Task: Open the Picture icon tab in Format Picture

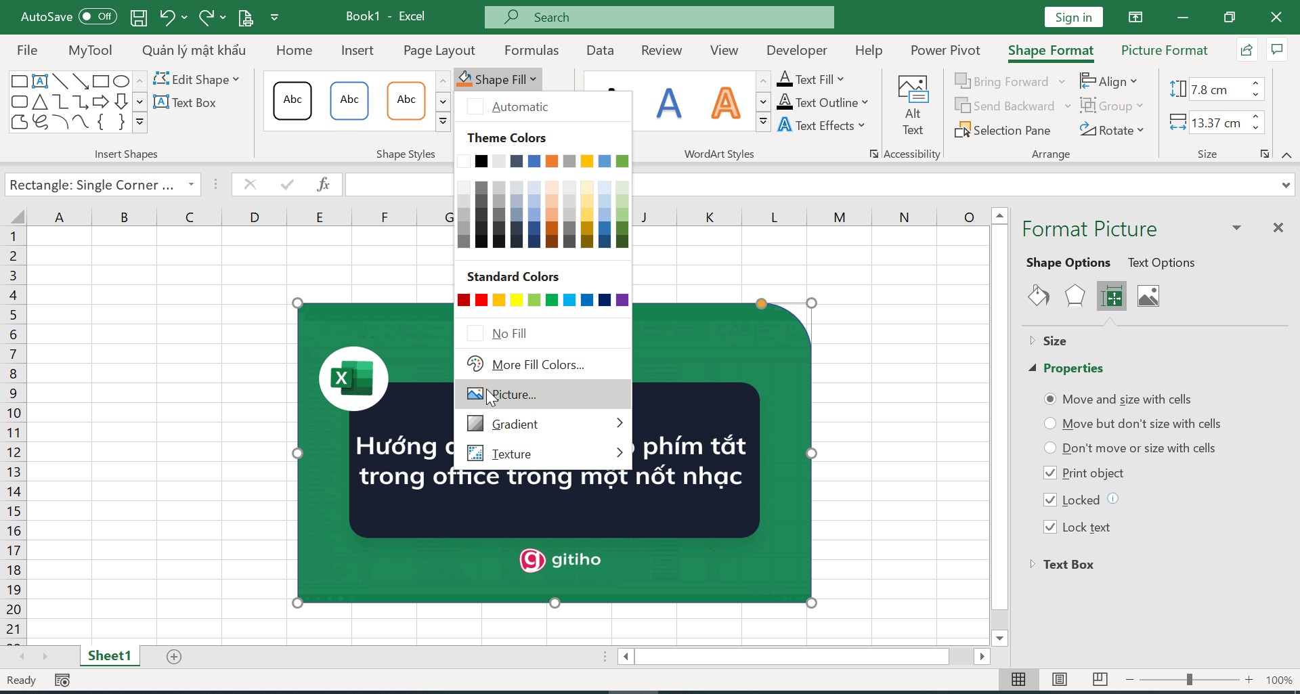Action: click(1148, 297)
